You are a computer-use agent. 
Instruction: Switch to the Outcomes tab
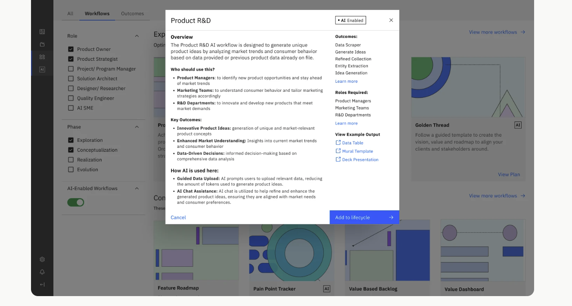pyautogui.click(x=132, y=13)
